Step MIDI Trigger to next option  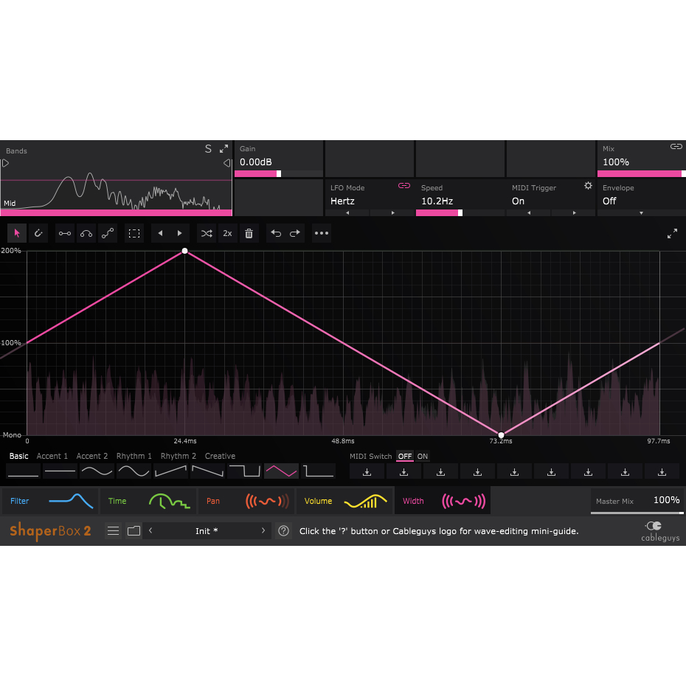(x=574, y=213)
